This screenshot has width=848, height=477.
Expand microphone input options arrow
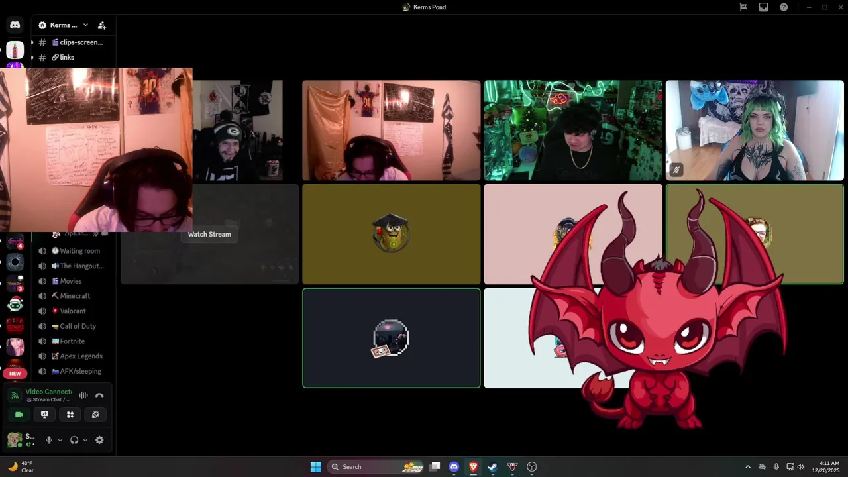60,440
